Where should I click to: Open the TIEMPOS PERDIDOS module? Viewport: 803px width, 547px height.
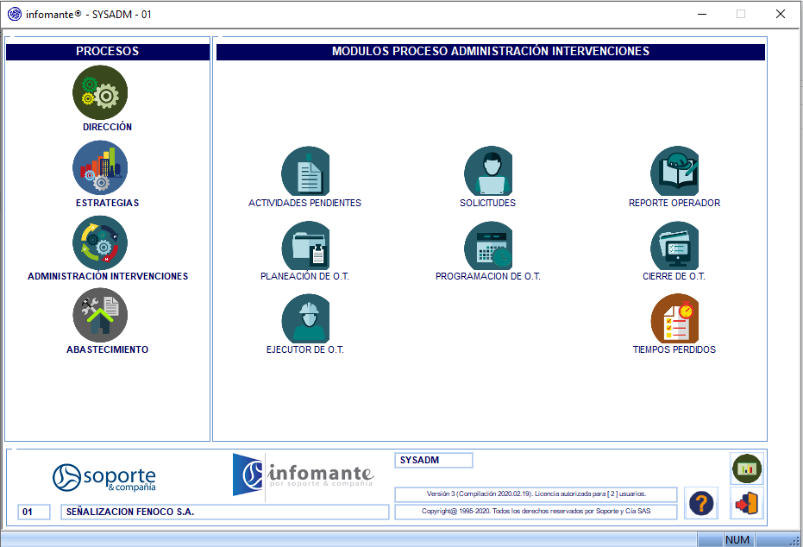[675, 319]
